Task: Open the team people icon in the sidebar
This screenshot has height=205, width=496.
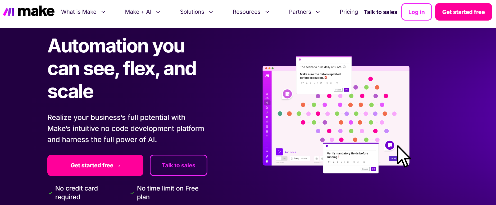Action: (267, 98)
